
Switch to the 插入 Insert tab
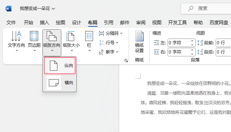click(x=45, y=22)
